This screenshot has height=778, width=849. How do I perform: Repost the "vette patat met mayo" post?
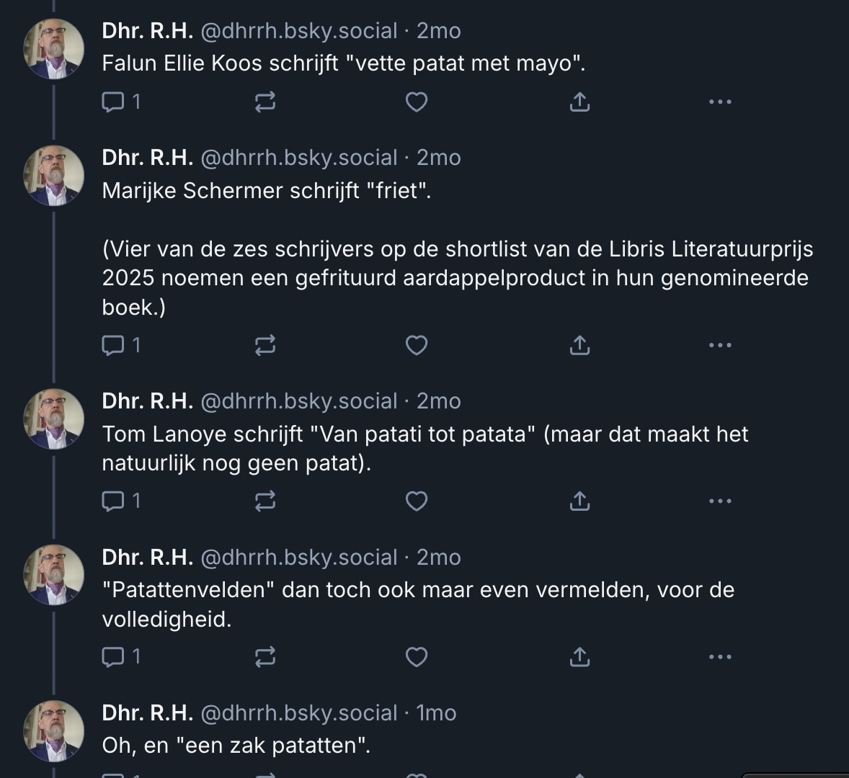(x=265, y=102)
